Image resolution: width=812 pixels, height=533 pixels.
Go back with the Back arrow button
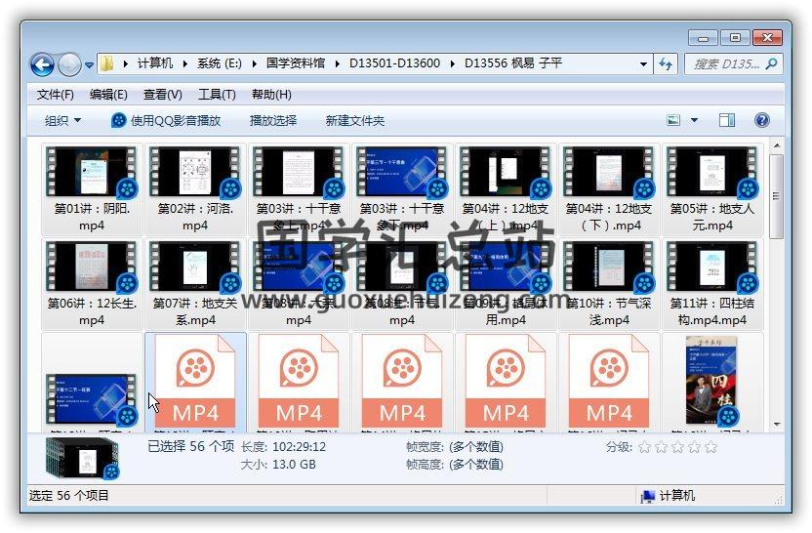pyautogui.click(x=42, y=64)
